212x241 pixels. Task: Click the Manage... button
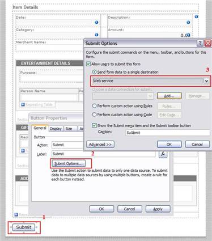pos(197,96)
